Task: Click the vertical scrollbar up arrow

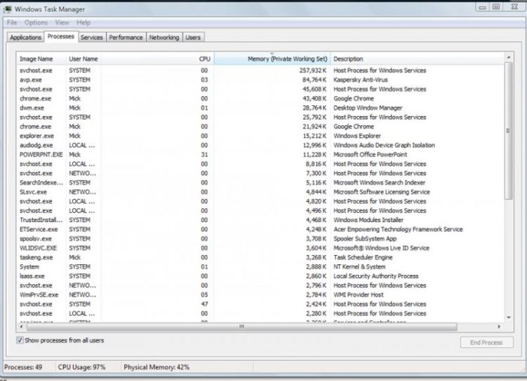Action: click(x=509, y=58)
